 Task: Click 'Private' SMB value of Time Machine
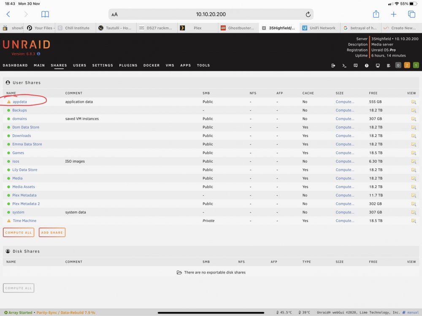coord(208,221)
